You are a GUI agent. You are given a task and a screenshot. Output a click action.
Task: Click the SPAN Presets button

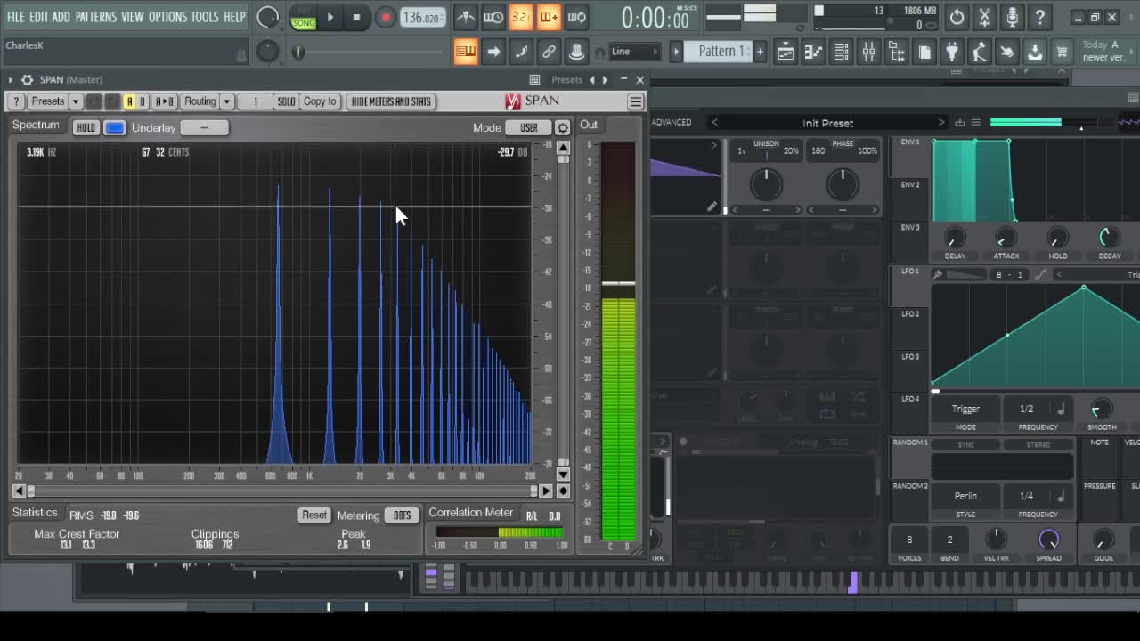coord(48,101)
